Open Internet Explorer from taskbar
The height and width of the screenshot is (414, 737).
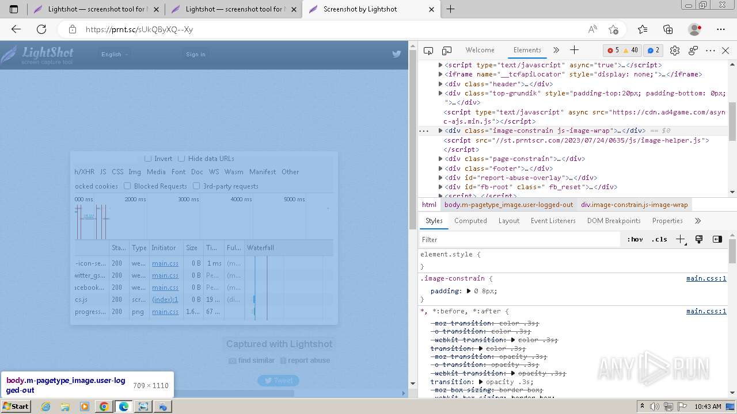coord(45,407)
